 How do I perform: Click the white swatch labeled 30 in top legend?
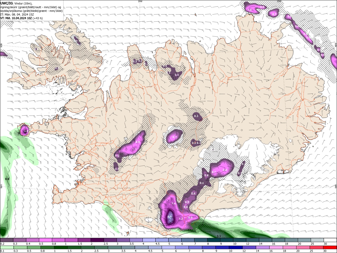pos(330,240)
